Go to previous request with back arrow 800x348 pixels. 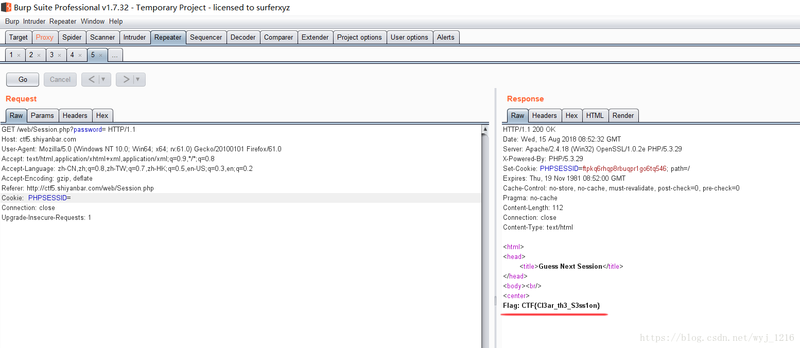[x=91, y=79]
